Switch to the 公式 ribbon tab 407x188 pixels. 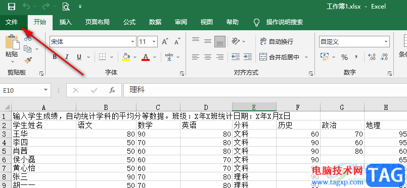pos(129,22)
